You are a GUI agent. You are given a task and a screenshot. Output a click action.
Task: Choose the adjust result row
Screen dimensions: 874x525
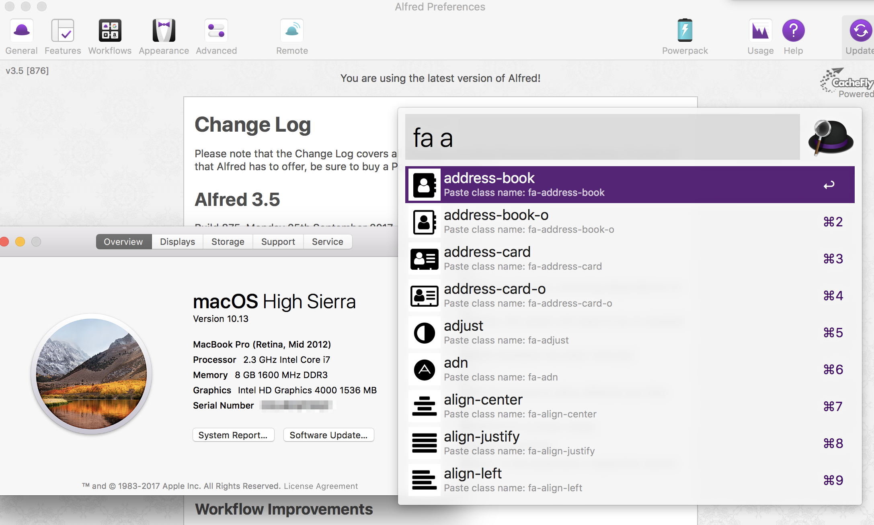click(x=630, y=332)
